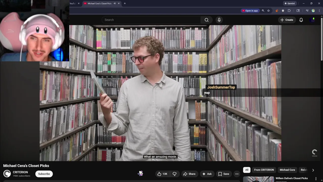Show more filter chips with right arrow
The width and height of the screenshot is (323, 182).
[313, 170]
